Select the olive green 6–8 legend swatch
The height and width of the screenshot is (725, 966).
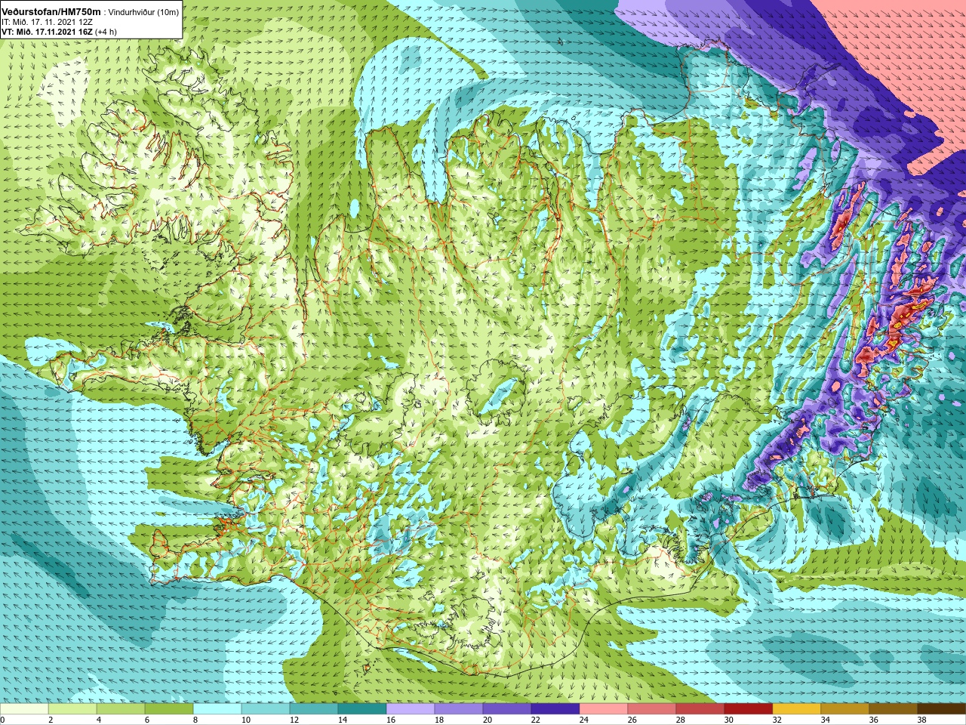click(169, 710)
